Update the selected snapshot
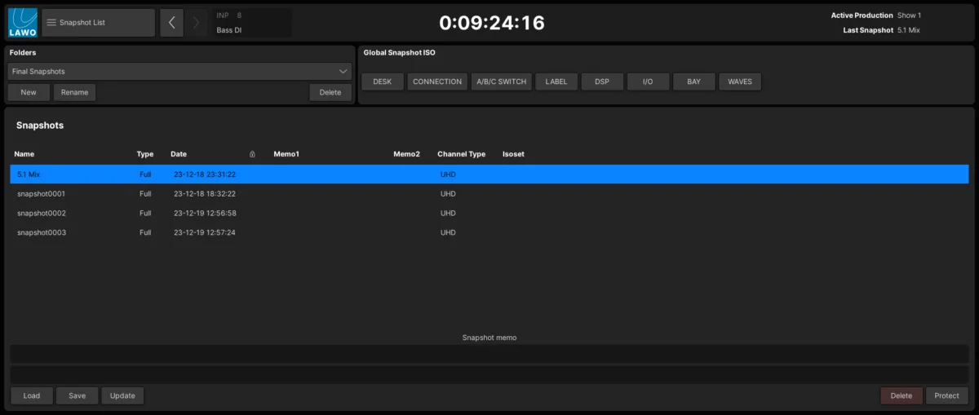Image resolution: width=979 pixels, height=415 pixels. pos(122,395)
